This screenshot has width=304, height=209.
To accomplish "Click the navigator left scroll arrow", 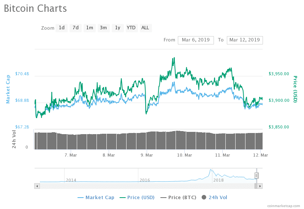I will click(x=37, y=186).
